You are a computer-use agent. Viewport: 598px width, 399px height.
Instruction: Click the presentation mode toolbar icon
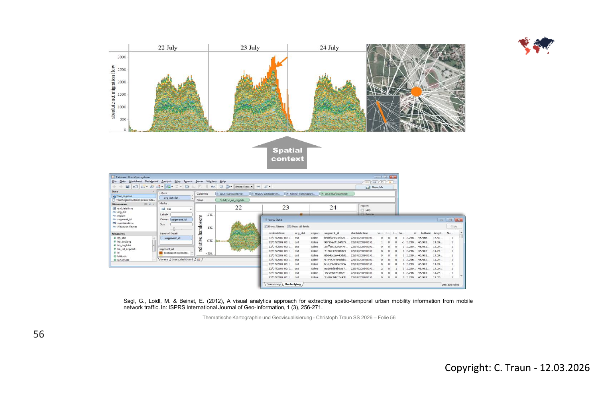click(221, 187)
